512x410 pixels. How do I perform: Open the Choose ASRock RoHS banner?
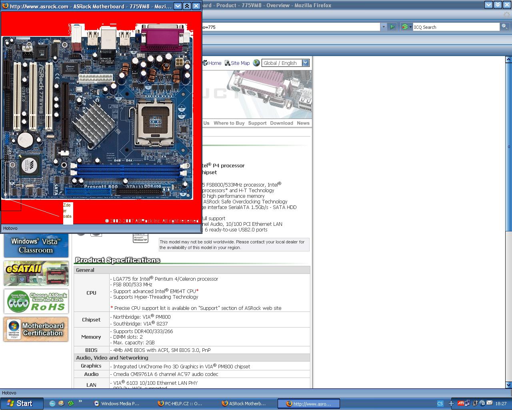[36, 301]
